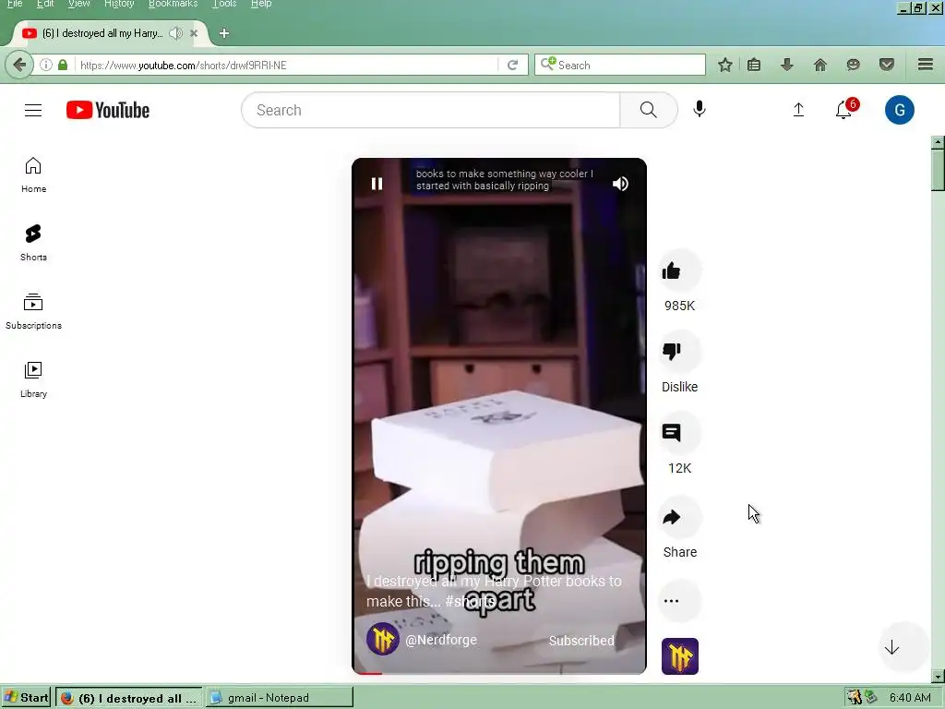The height and width of the screenshot is (709, 945).
Task: Click the green padlock security icon
Action: coord(63,65)
